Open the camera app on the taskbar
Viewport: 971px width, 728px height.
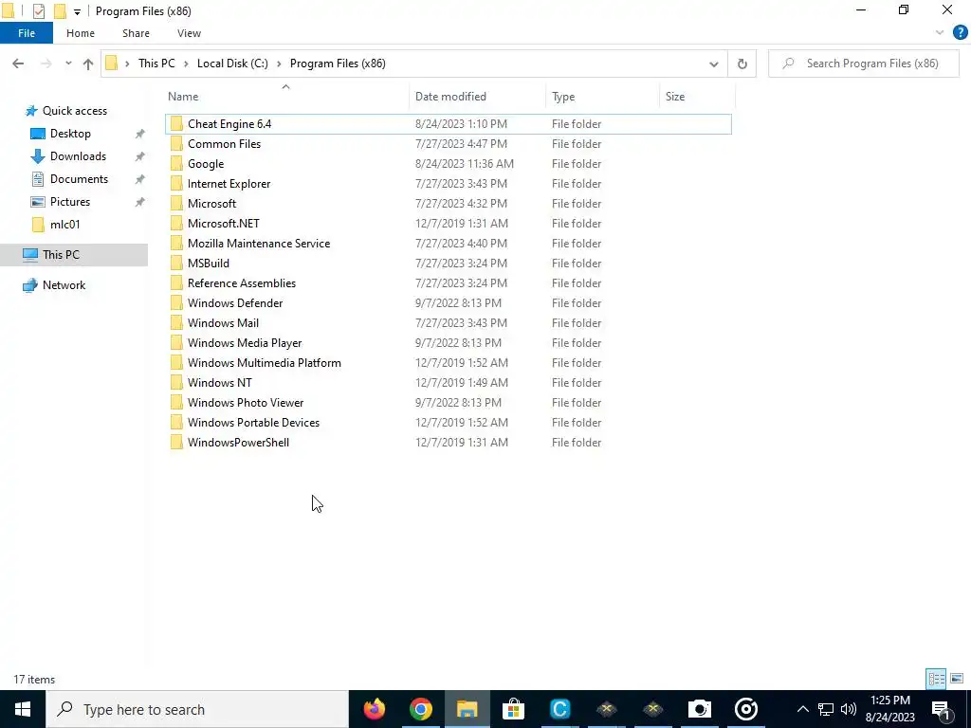pos(699,709)
